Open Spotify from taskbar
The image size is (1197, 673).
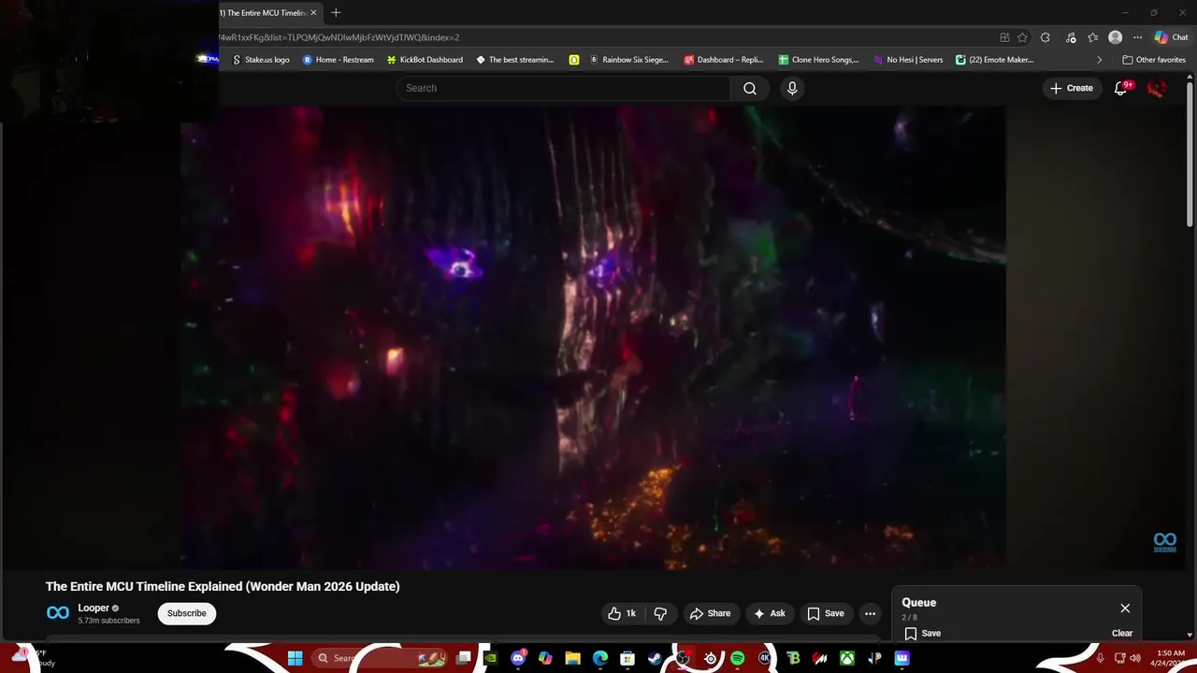click(x=737, y=658)
